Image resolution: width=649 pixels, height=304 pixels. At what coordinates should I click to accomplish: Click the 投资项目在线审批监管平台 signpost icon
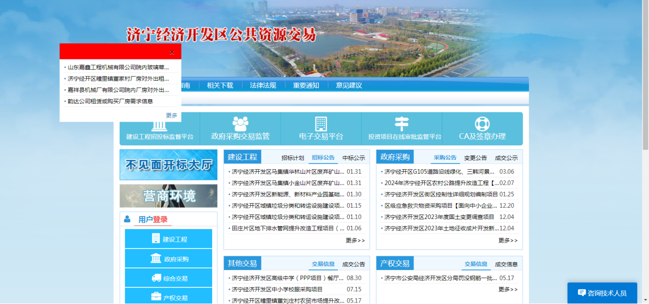pos(401,124)
